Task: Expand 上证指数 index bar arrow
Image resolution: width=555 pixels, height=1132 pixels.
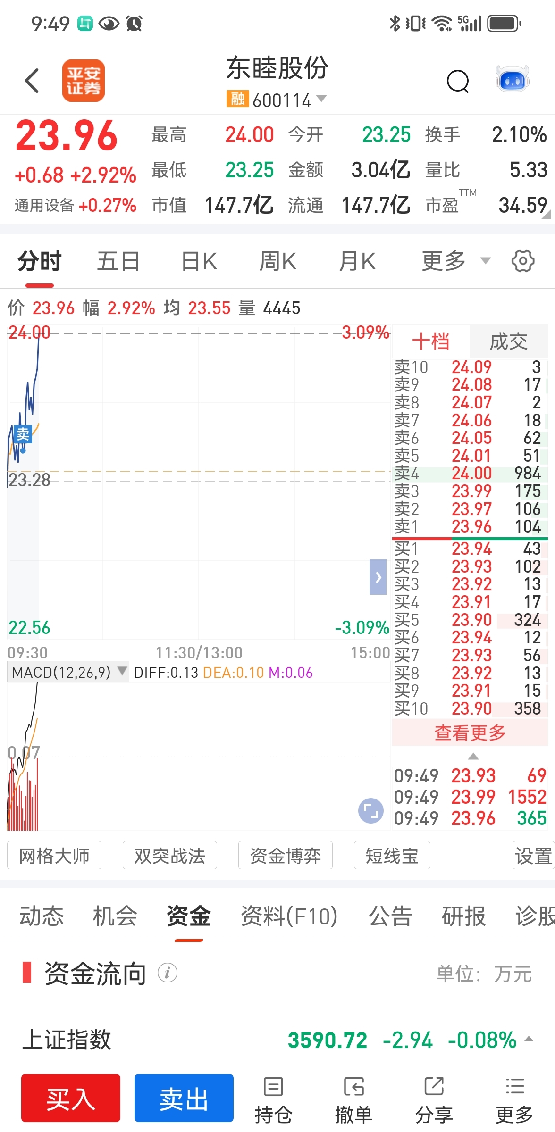Action: (x=529, y=1039)
